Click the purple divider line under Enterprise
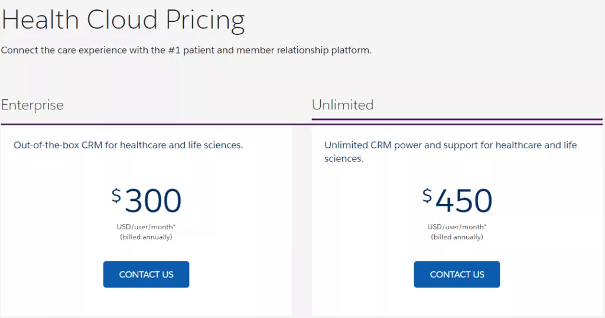The height and width of the screenshot is (318, 605). click(x=154, y=125)
